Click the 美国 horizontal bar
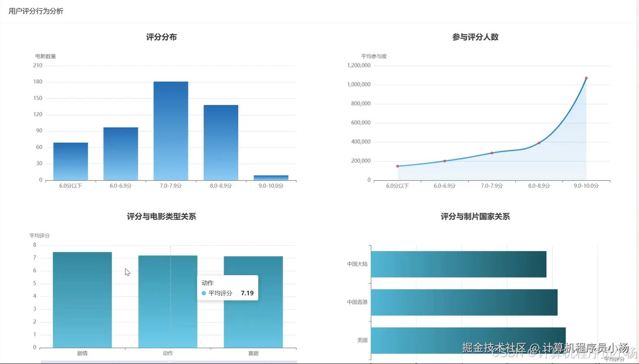This screenshot has width=639, height=364. 468,340
